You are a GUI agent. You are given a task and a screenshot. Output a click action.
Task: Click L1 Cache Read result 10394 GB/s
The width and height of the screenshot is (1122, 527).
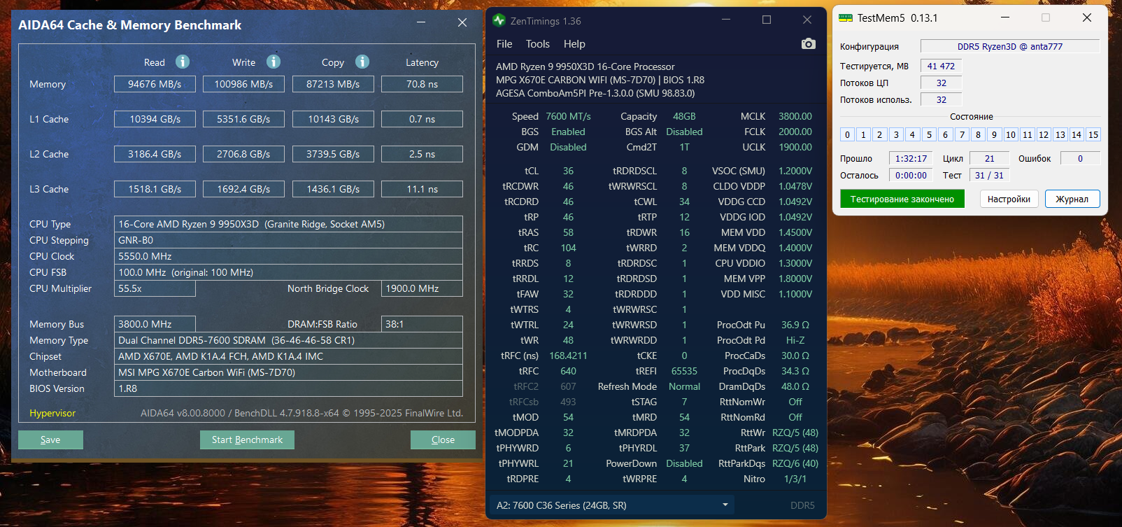[155, 119]
